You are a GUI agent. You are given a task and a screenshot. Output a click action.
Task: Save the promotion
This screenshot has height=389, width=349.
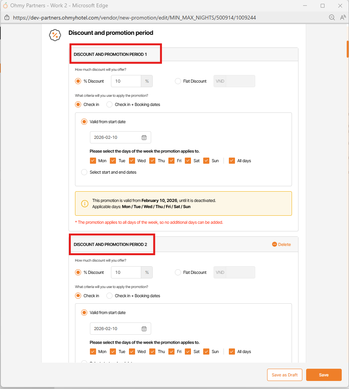coord(324,375)
